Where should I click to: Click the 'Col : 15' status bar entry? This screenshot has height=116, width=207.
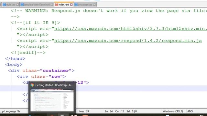[x=120, y=111]
